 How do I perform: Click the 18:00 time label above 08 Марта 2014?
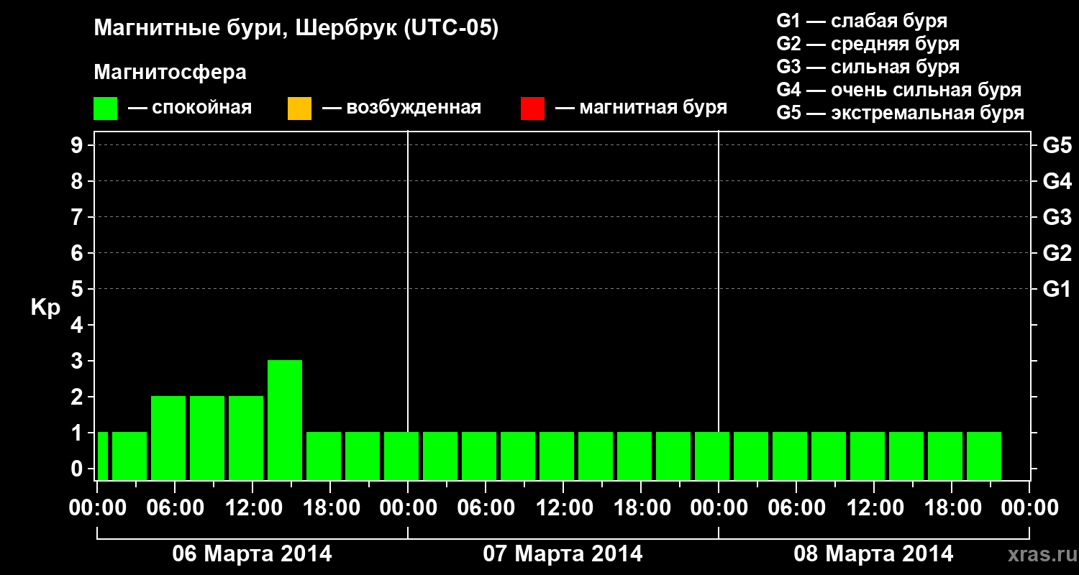pos(952,507)
